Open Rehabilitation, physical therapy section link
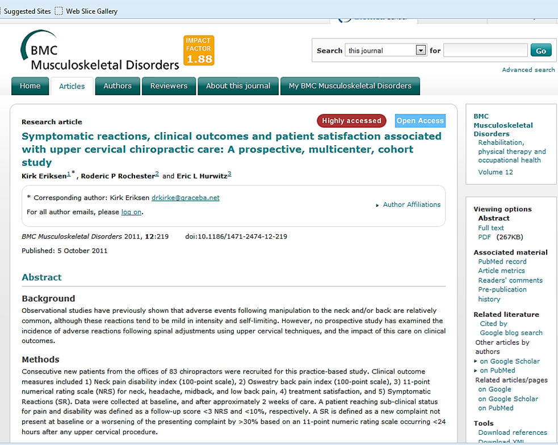558x445 pixels. pos(512,151)
